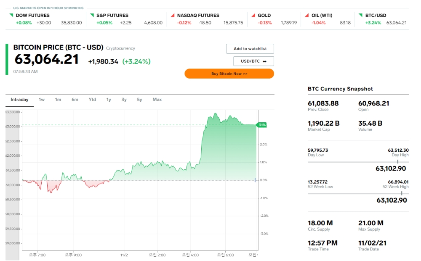Click the red arrow beside OIL (WTI)
Viewport: 421px width, 261px height.
point(307,15)
